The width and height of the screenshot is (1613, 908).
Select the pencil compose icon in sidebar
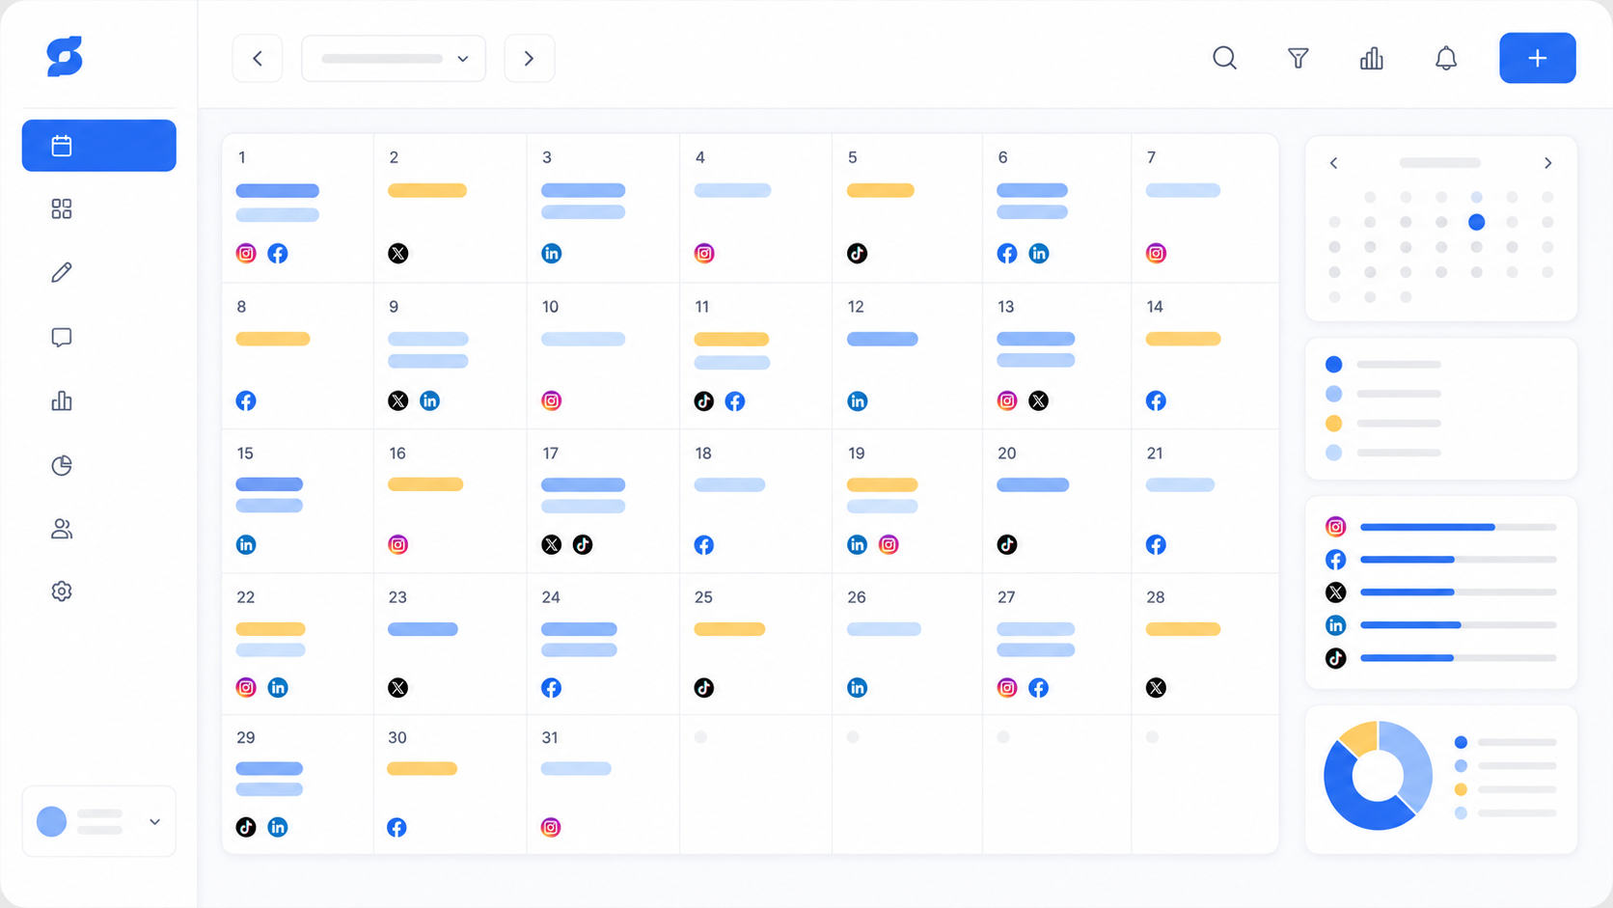62,272
